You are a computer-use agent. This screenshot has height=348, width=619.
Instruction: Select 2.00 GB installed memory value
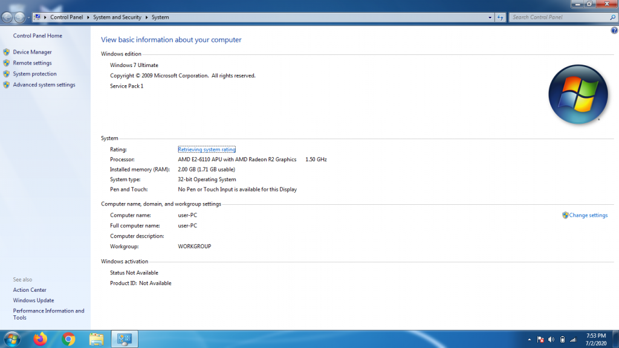[x=207, y=169]
